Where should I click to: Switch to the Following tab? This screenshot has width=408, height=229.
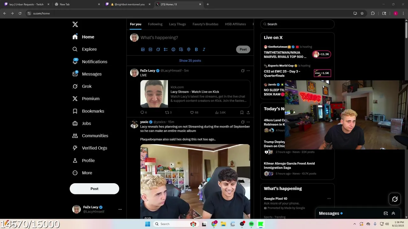155,24
